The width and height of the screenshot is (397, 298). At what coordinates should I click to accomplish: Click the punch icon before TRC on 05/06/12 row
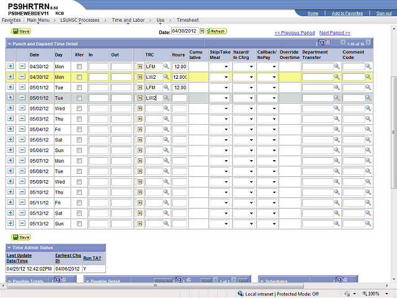[x=140, y=150]
